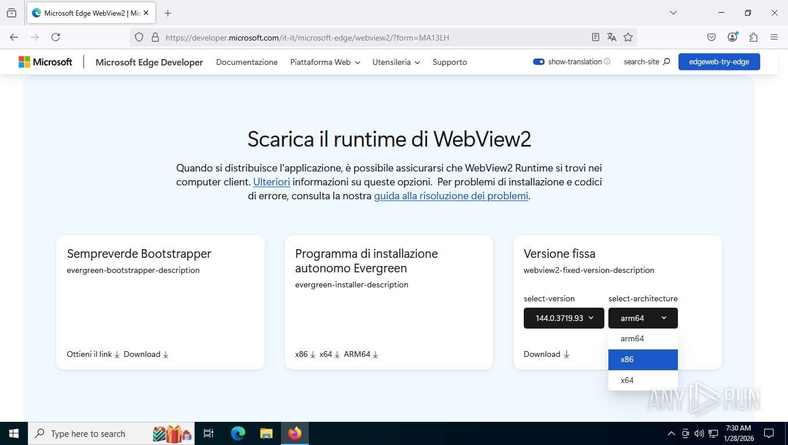Launch Microsoft Edge from taskbar
The image size is (788, 445).
[x=238, y=433]
